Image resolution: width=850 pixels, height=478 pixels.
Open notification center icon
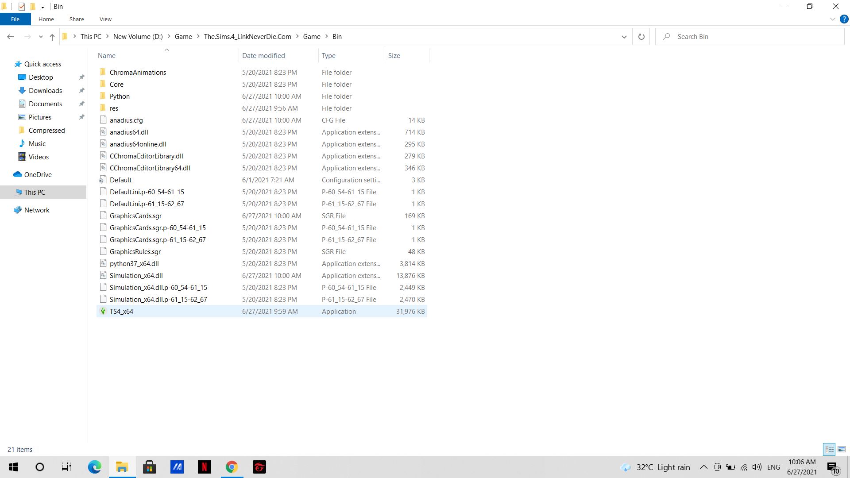pyautogui.click(x=833, y=467)
